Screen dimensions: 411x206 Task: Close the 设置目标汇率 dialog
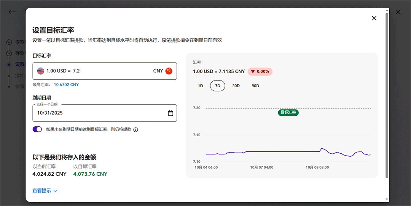[374, 18]
